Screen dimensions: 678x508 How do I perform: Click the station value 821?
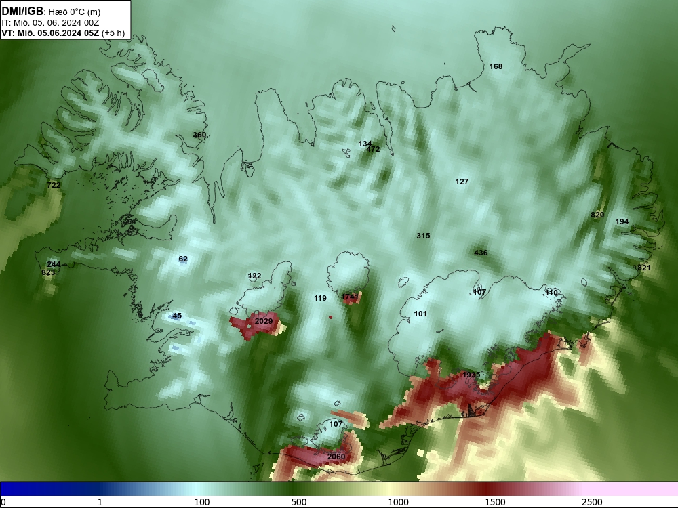tap(644, 268)
